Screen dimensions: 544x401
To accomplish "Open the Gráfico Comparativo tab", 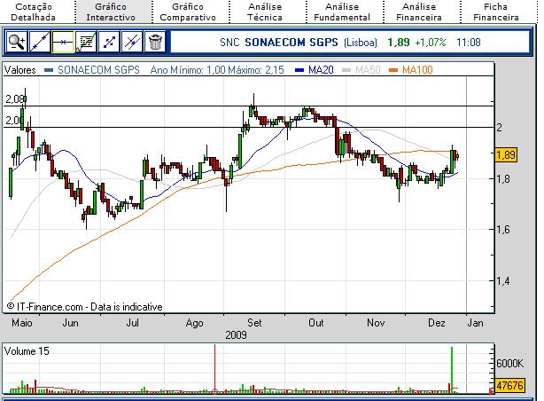I will [188, 12].
